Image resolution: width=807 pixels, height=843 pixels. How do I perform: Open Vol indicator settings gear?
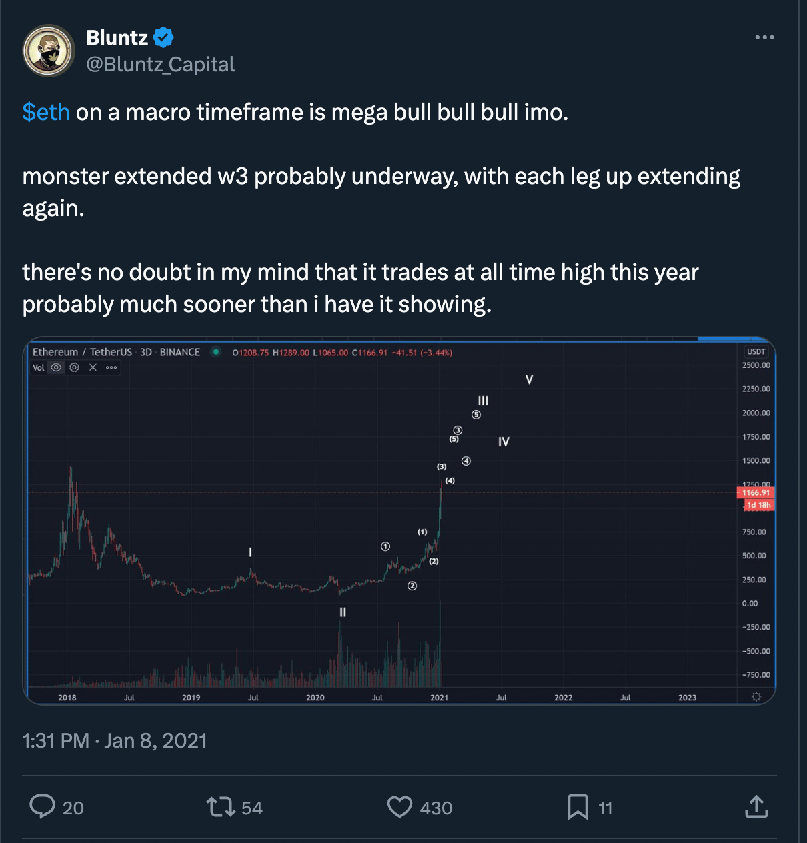[75, 367]
